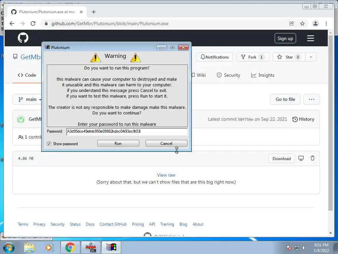Click the GetMbr contributor avatar
Image resolution: width=338 pixels, height=254 pixels.
pyautogui.click(x=21, y=119)
